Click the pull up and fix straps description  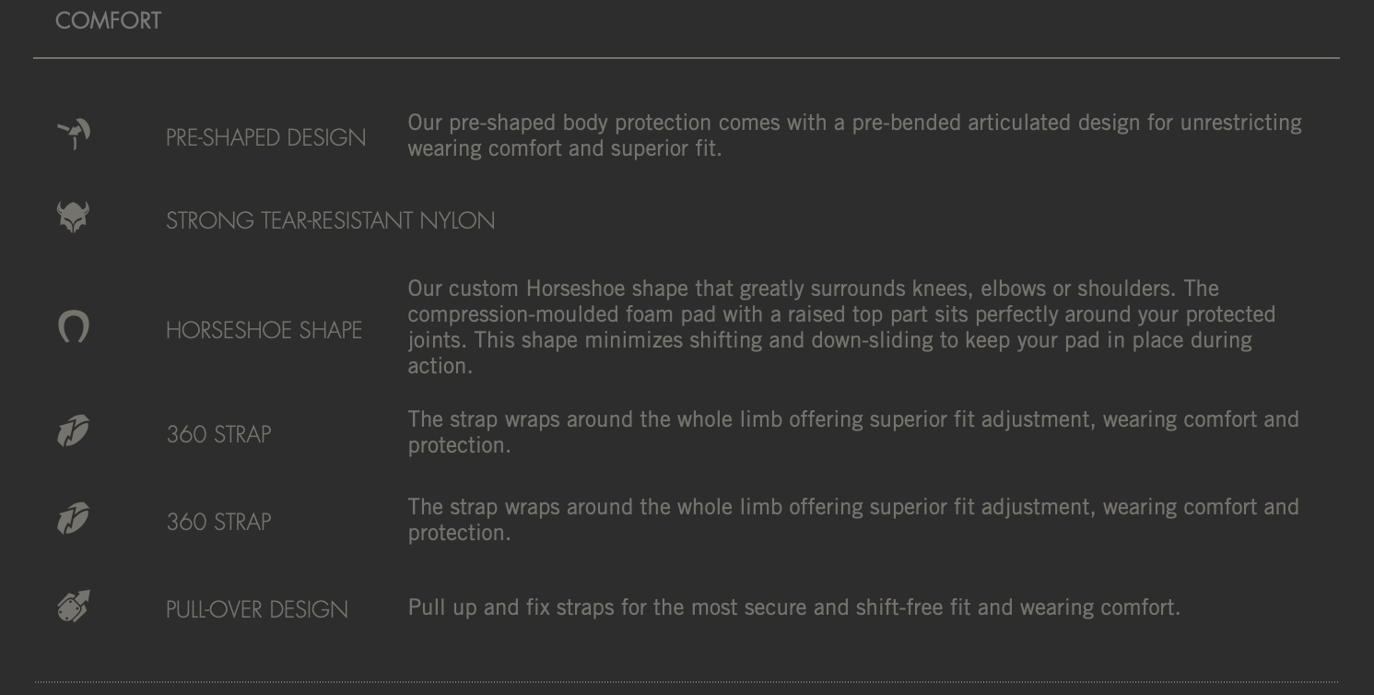(x=793, y=607)
